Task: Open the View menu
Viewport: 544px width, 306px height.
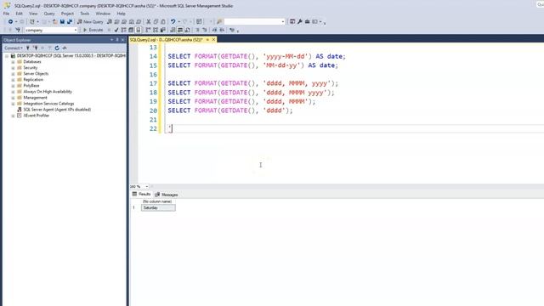Action: coord(33,14)
